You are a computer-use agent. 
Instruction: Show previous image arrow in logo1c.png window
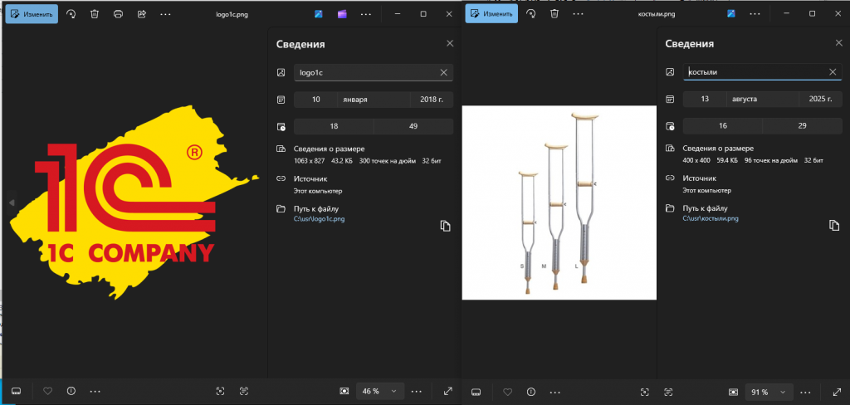coord(12,202)
